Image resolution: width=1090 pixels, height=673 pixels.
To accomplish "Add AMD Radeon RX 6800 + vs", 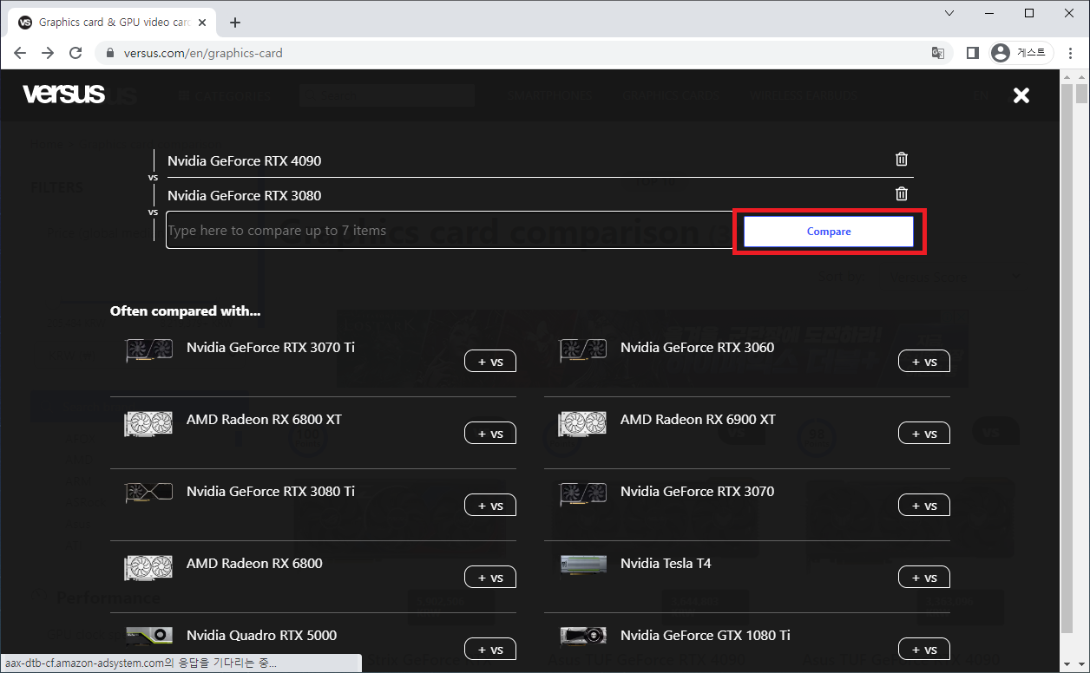I will point(490,578).
